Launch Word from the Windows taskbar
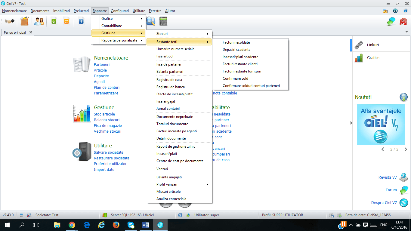The width and height of the screenshot is (411, 231). click(x=145, y=225)
